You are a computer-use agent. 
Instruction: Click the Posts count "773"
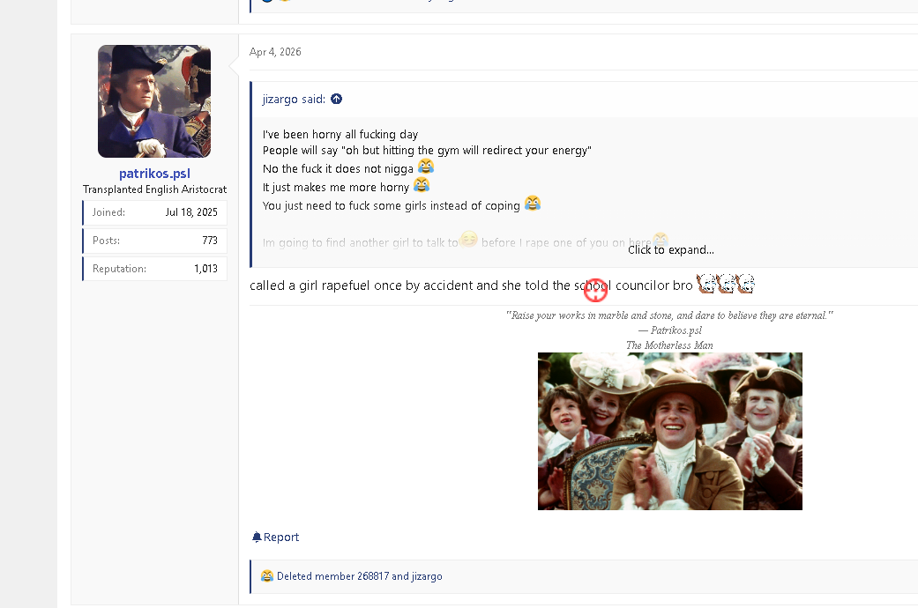(x=210, y=241)
